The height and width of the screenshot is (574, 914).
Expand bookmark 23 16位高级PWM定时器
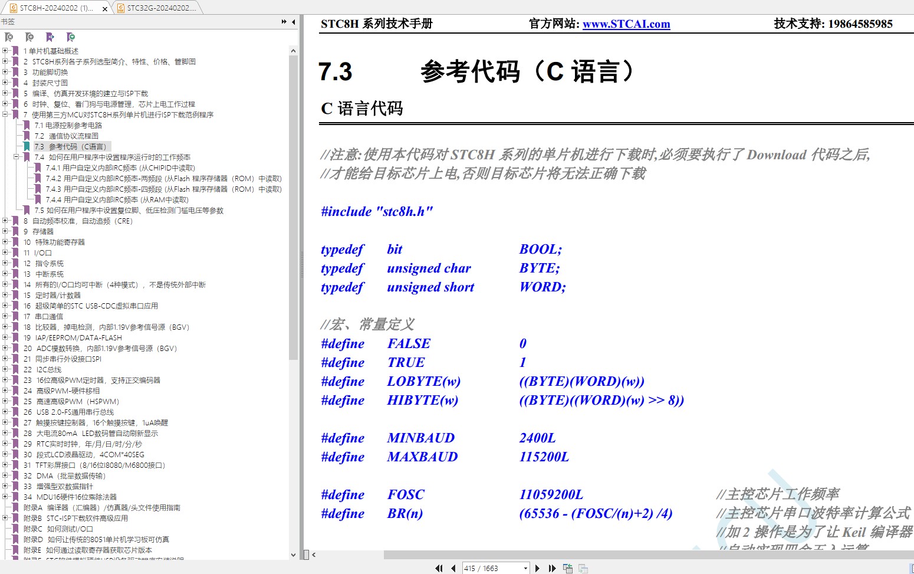tap(5, 380)
